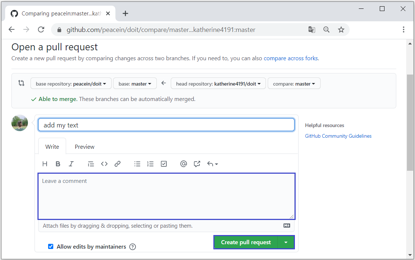Click the user avatar thumbnail
The image size is (415, 260).
tap(19, 123)
